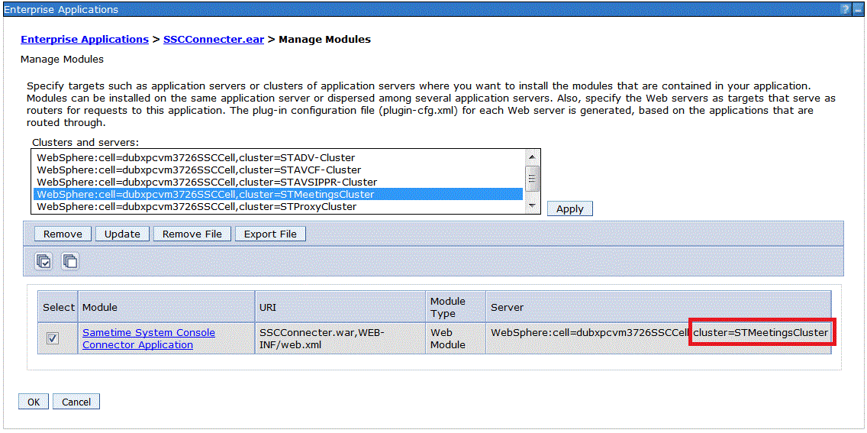Viewport: 867px width, 433px height.
Task: Click the Export File button
Action: [270, 234]
